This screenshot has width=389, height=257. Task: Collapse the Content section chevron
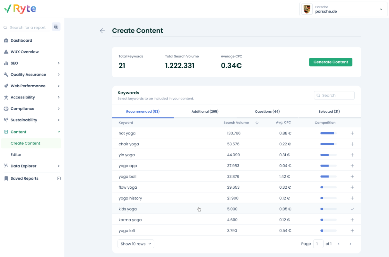[59, 132]
